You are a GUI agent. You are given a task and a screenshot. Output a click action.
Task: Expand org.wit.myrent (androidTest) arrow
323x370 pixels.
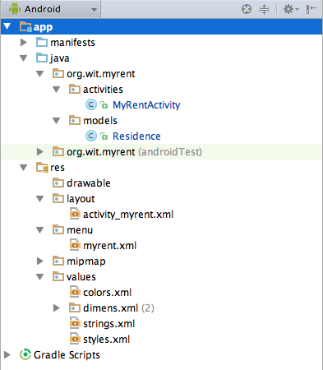[40, 151]
